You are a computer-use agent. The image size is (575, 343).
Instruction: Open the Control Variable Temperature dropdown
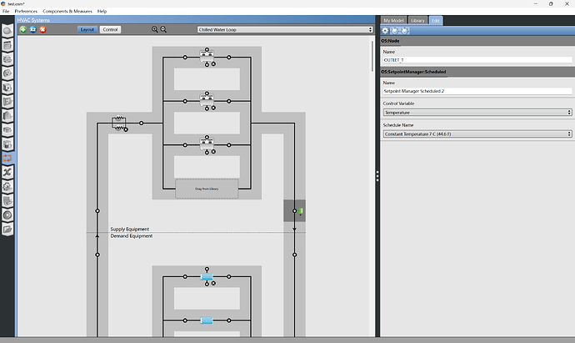[x=477, y=113]
